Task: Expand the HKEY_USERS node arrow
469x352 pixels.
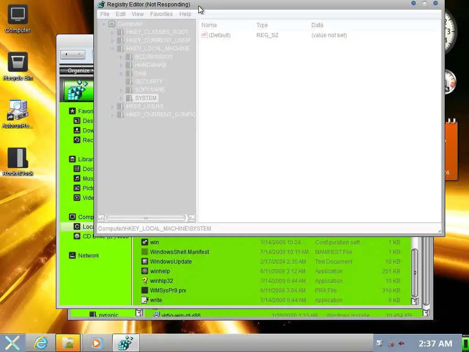Action: (x=112, y=106)
